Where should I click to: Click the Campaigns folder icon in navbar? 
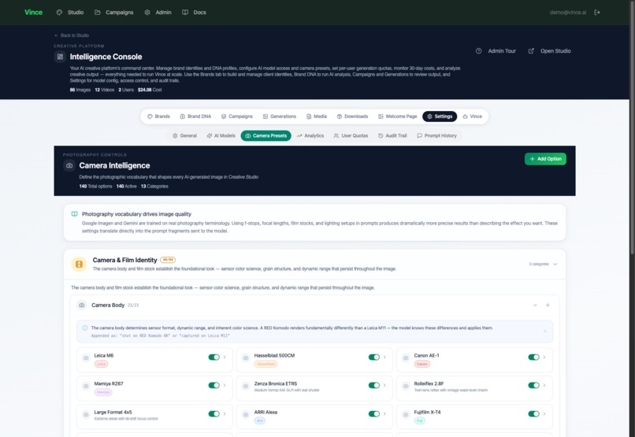[98, 12]
